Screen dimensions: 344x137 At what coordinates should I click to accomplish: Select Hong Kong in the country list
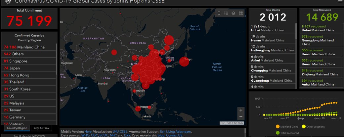tap(29, 75)
